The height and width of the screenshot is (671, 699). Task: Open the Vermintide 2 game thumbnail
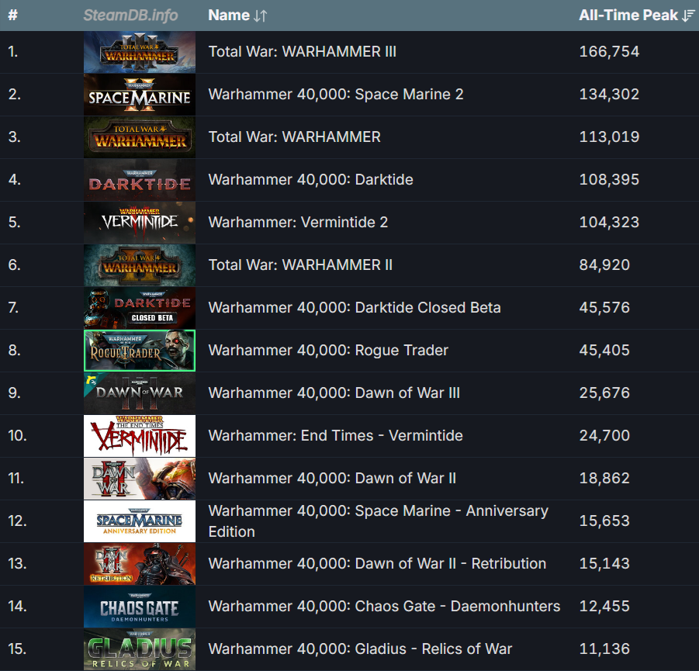point(140,223)
